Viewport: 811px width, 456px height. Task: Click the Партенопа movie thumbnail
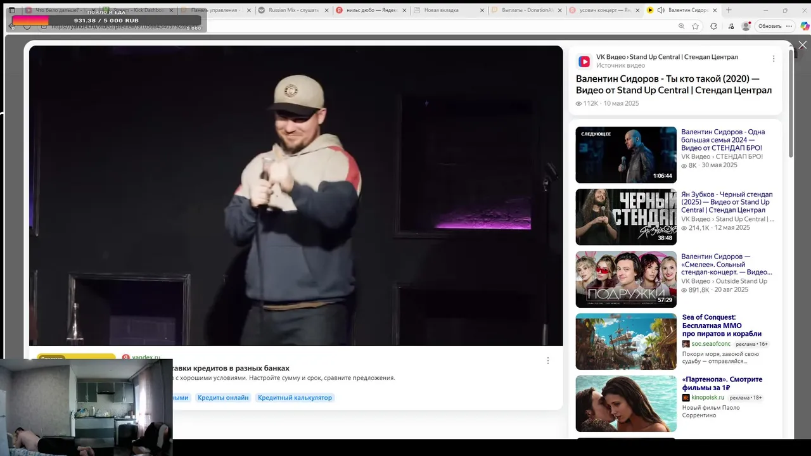(626, 403)
